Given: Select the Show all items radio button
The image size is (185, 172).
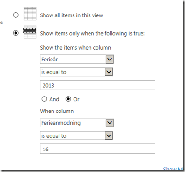Looking at the screenshot, I should click(x=15, y=15).
